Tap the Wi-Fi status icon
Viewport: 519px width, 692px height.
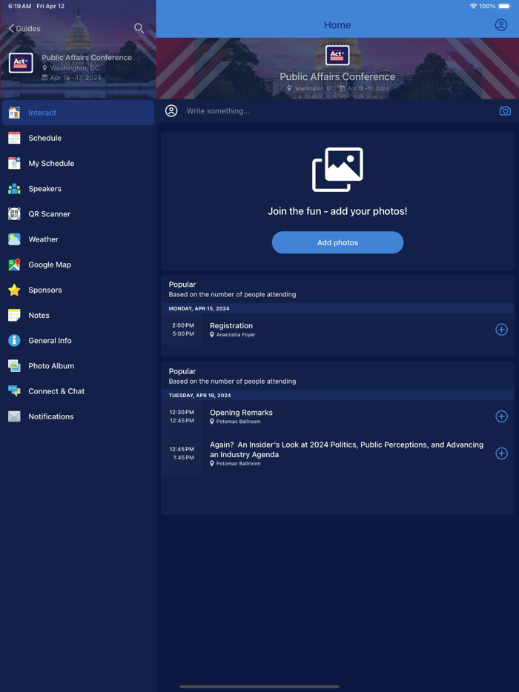pyautogui.click(x=473, y=6)
